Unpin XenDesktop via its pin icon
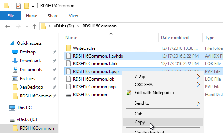This screenshot has height=133, width=223. 55,87
